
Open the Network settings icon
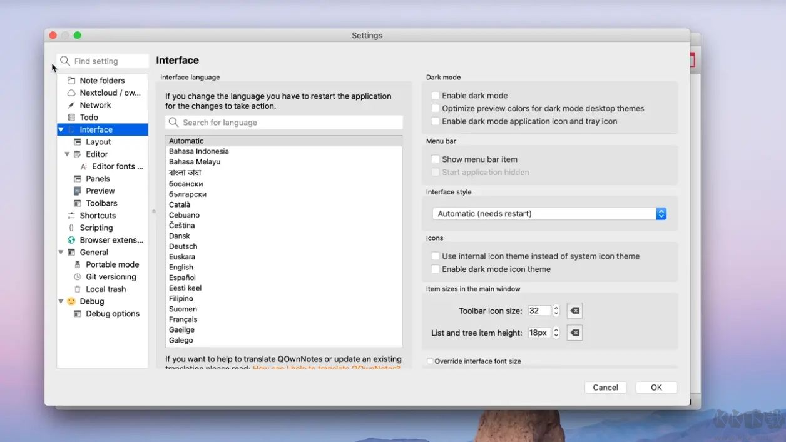pos(71,105)
